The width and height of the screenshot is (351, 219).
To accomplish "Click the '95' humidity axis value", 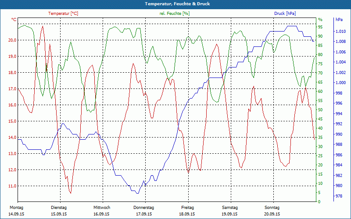I will coord(320,27).
